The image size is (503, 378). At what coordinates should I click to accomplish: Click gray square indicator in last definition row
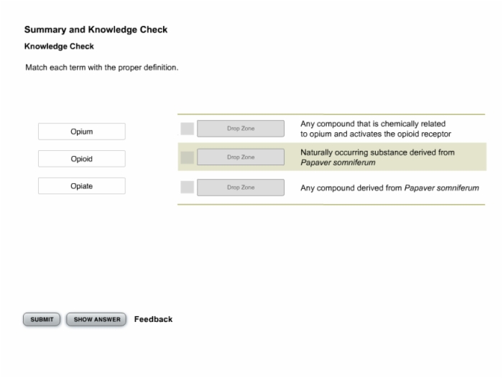click(x=188, y=187)
